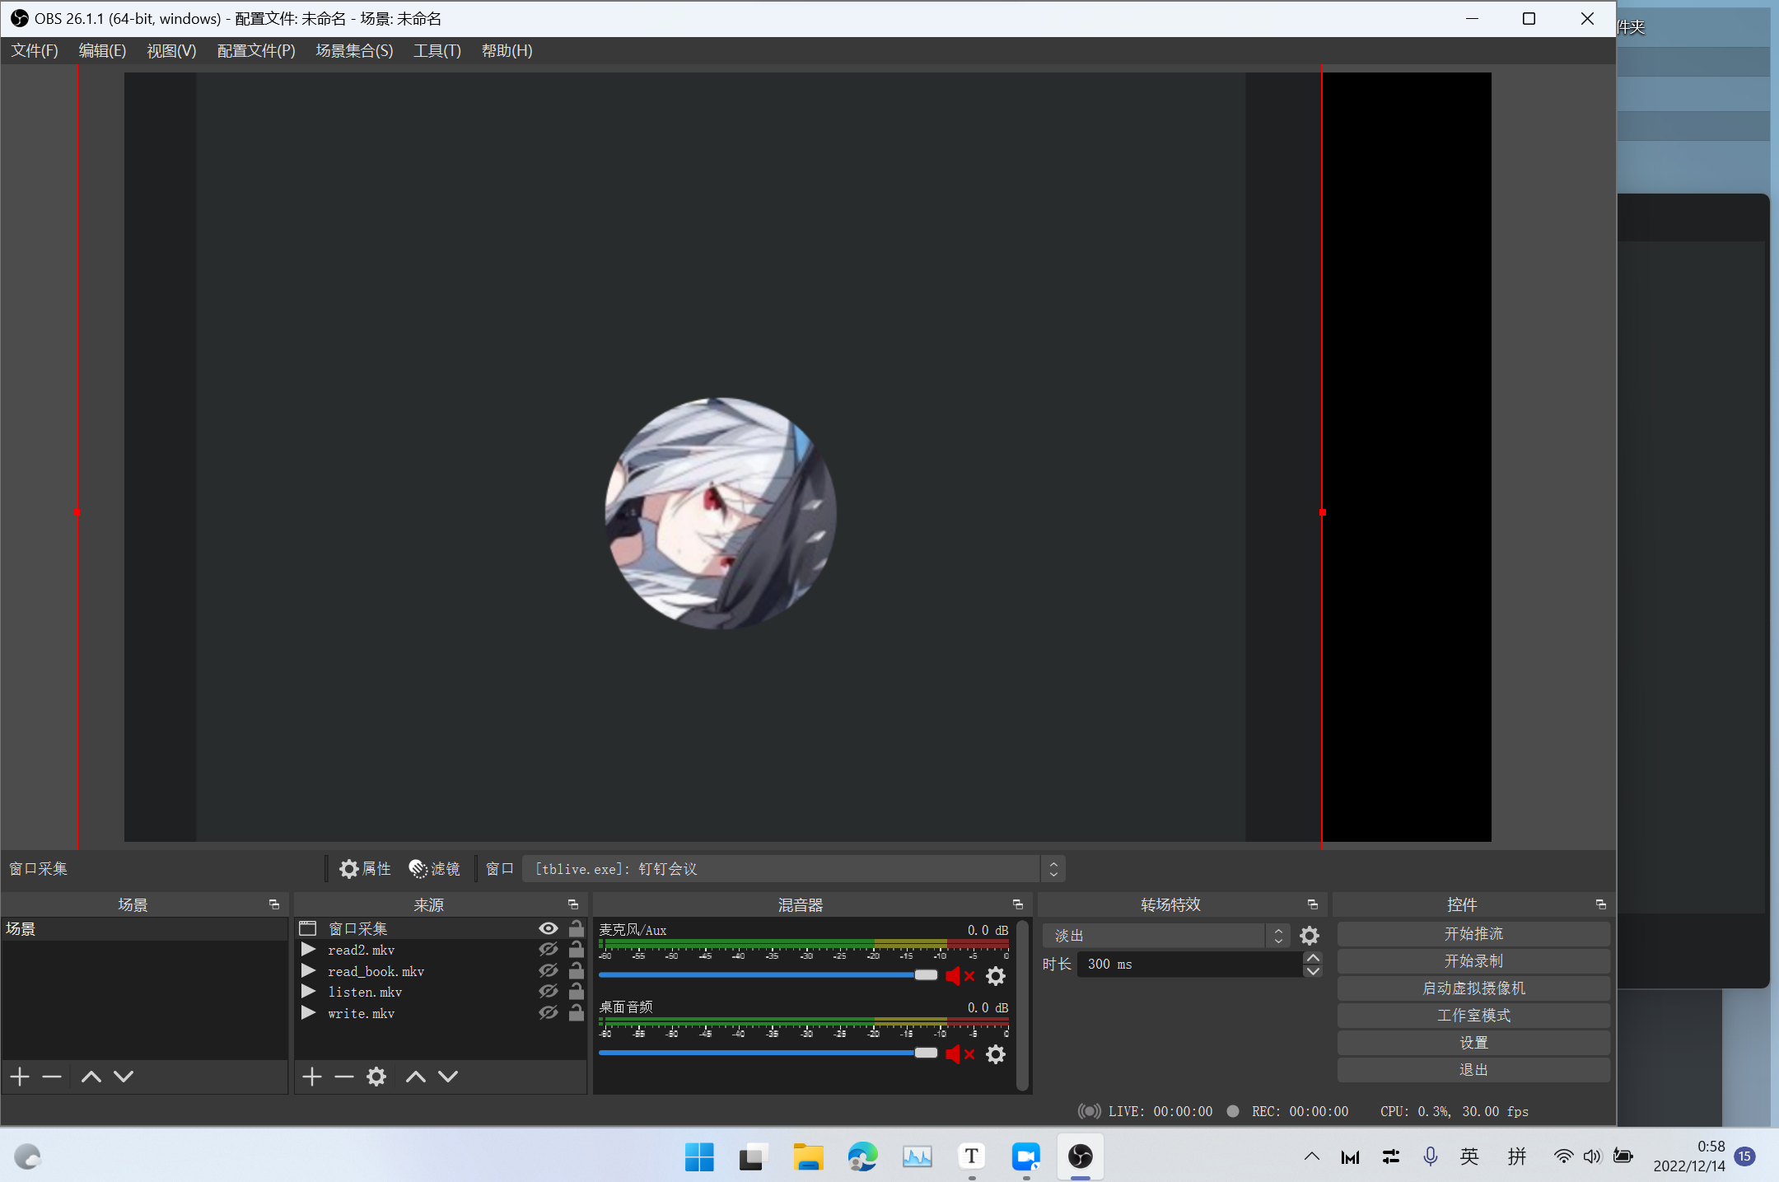Viewport: 1779px width, 1182px height.
Task: Open transition properties gear next to 淡出
Action: click(x=1310, y=936)
